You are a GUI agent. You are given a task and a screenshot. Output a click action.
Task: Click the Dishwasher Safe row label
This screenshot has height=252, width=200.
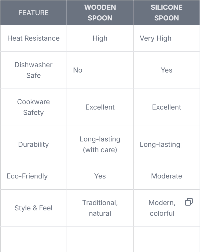33,70
